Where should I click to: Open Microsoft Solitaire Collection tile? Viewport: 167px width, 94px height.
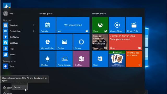coord(117,59)
